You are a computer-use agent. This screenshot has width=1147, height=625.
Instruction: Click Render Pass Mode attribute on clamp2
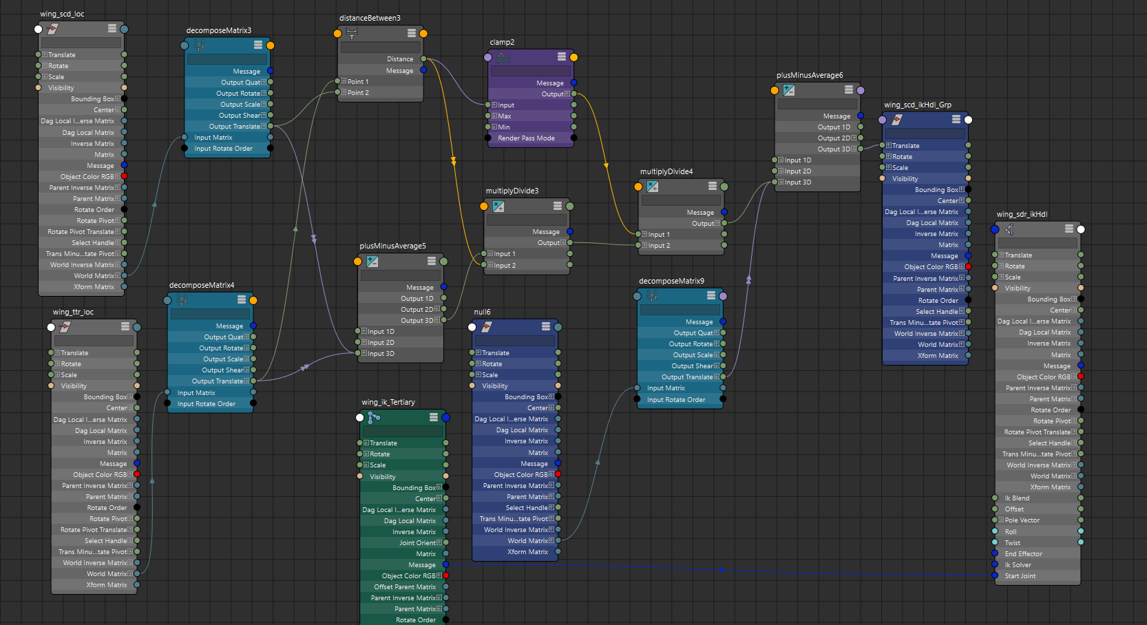[x=526, y=138]
